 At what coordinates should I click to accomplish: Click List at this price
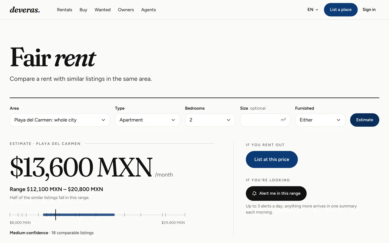(x=272, y=159)
